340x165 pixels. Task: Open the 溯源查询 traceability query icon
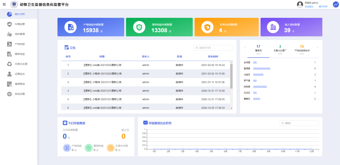click(9, 84)
